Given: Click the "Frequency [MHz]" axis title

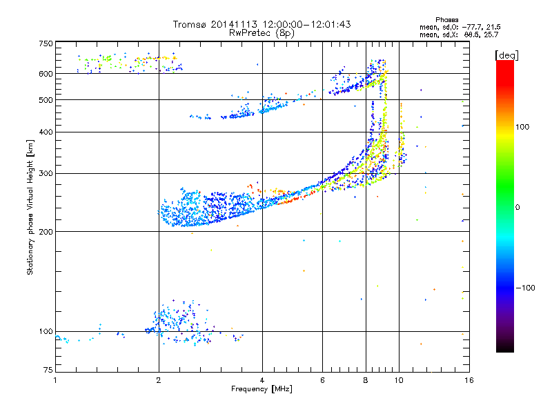Looking at the screenshot, I should pyautogui.click(x=262, y=389).
